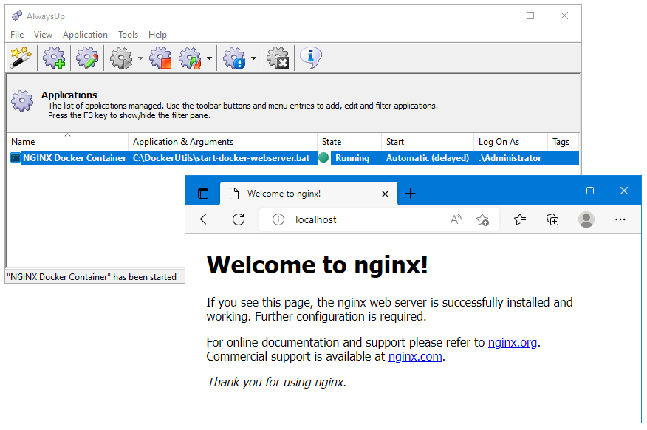Click the browser profile avatar
The height and width of the screenshot is (430, 647).
tap(586, 219)
